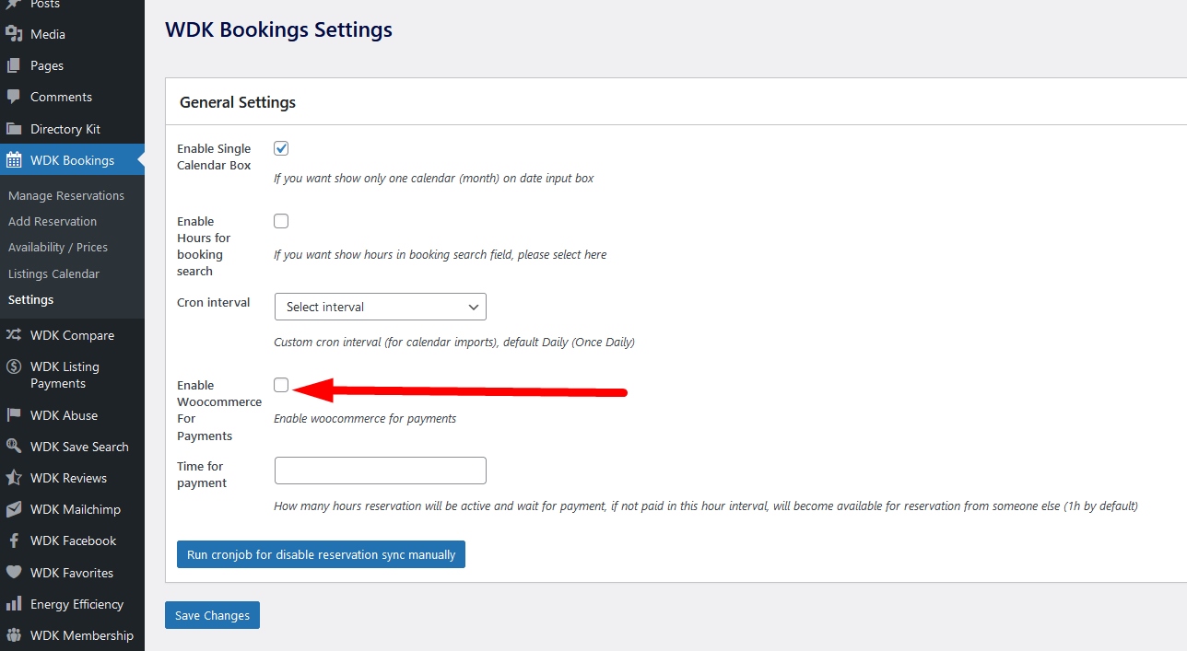Screen dimensions: 1187x651
Task: Open the WDK Save Search label
Action: click(79, 447)
